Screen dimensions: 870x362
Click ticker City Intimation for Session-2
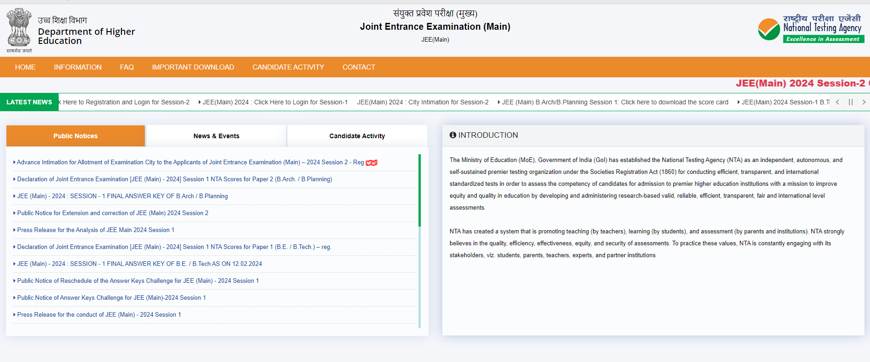click(x=423, y=102)
